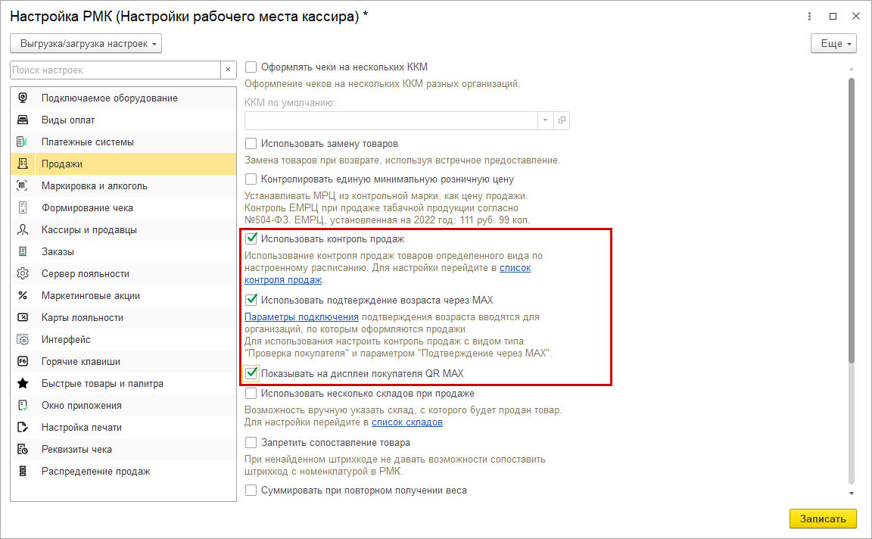Follow the Параметры подключения link
The width and height of the screenshot is (872, 539).
301,316
